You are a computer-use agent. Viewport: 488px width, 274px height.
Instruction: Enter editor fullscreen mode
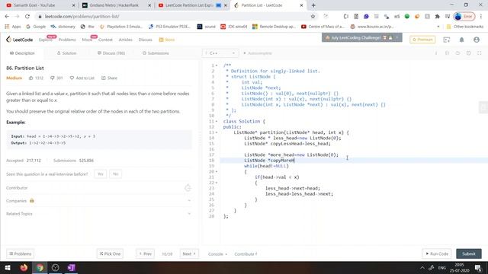(480, 53)
